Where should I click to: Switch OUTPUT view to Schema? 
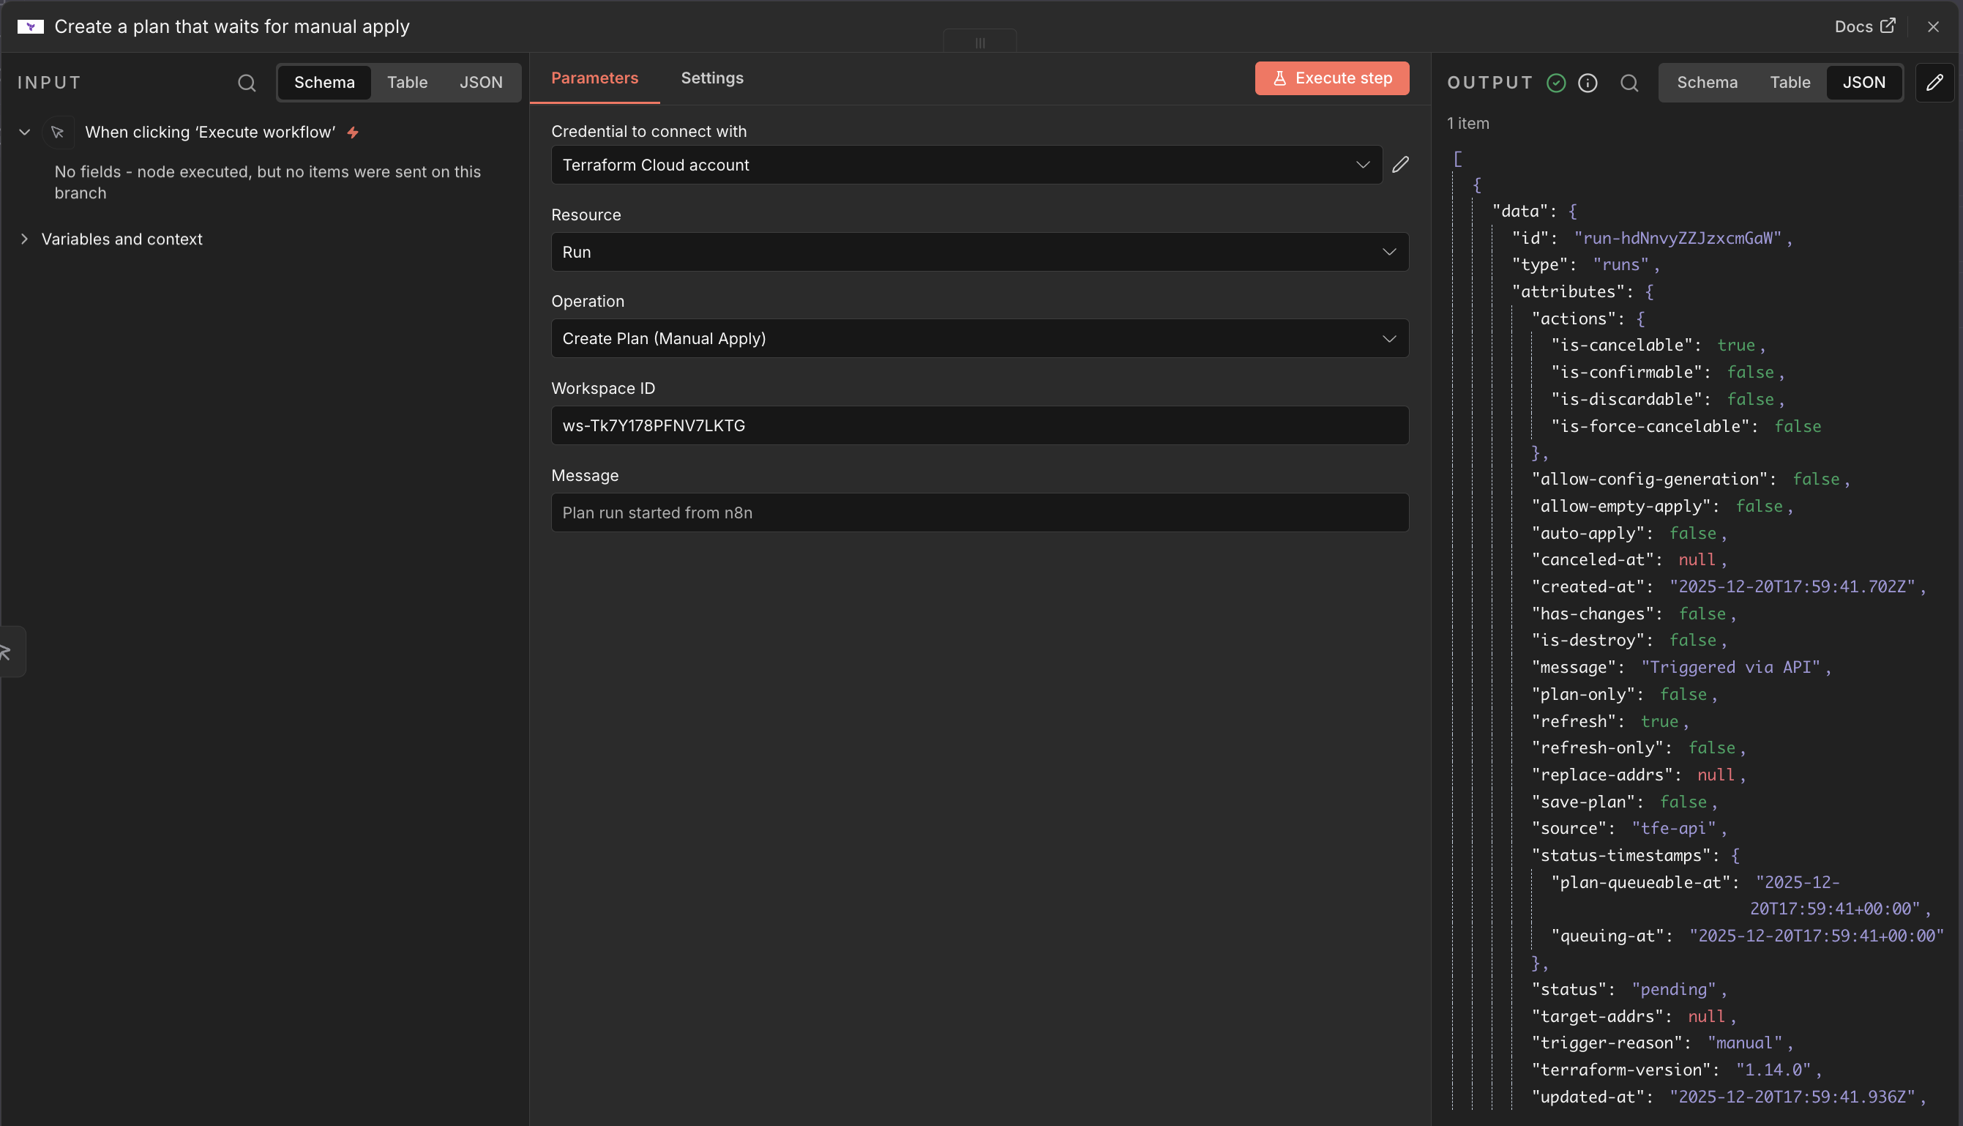1706,83
